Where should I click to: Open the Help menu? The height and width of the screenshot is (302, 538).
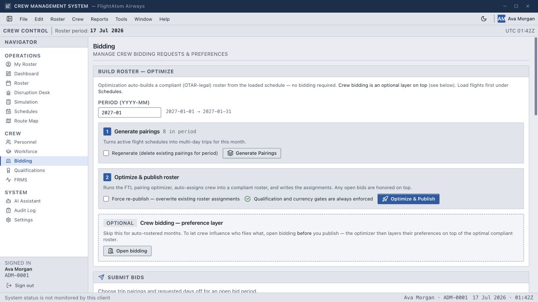coord(164,19)
